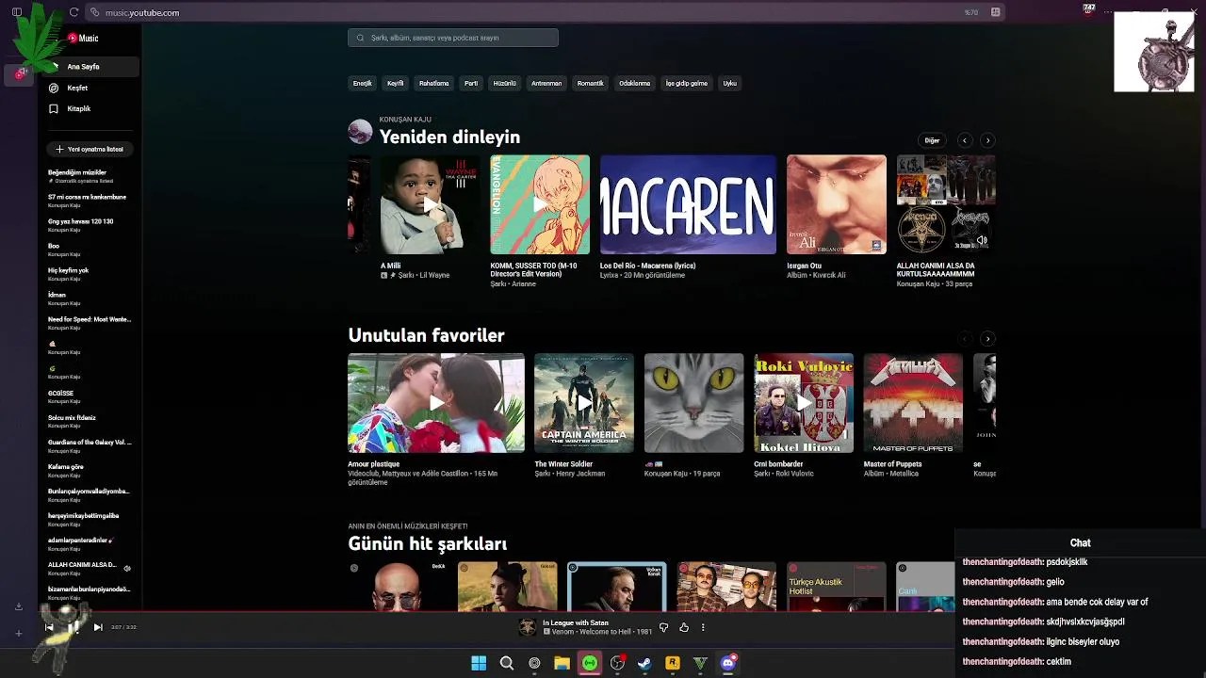Image resolution: width=1206 pixels, height=678 pixels.
Task: Toggle the Parti mood chip
Action: [x=471, y=83]
